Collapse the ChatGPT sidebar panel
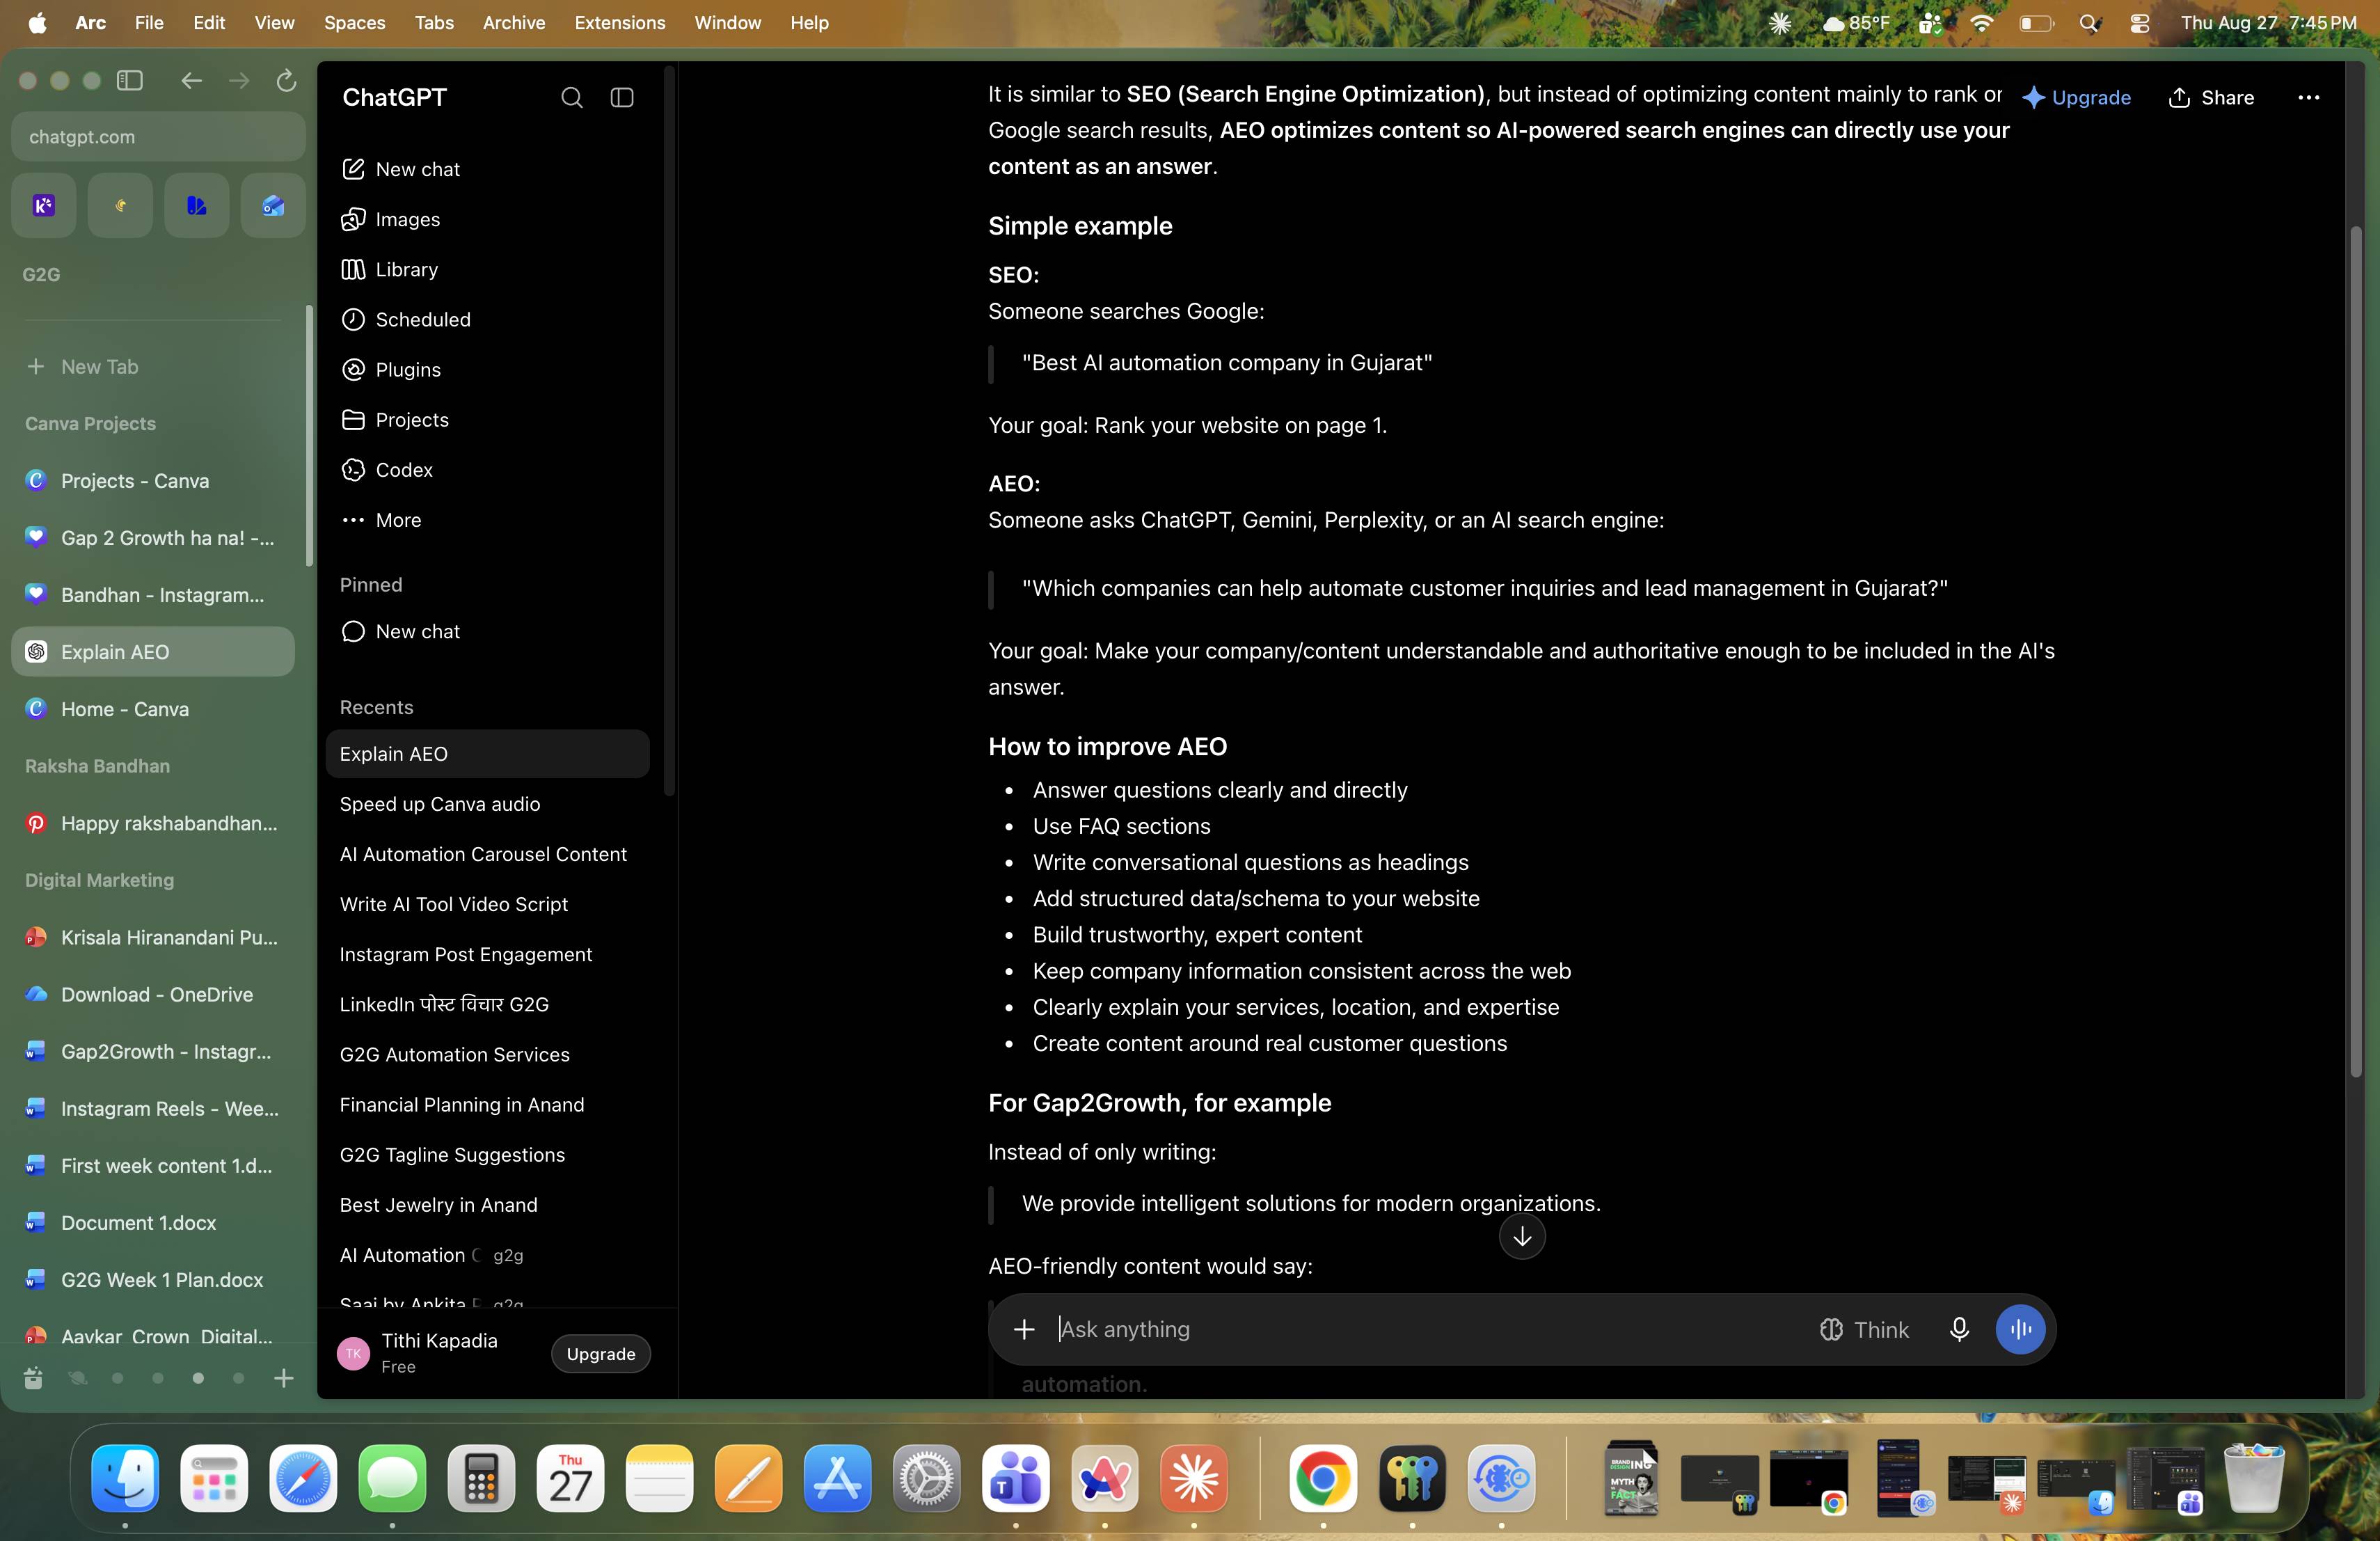This screenshot has width=2380, height=1541. coord(622,97)
